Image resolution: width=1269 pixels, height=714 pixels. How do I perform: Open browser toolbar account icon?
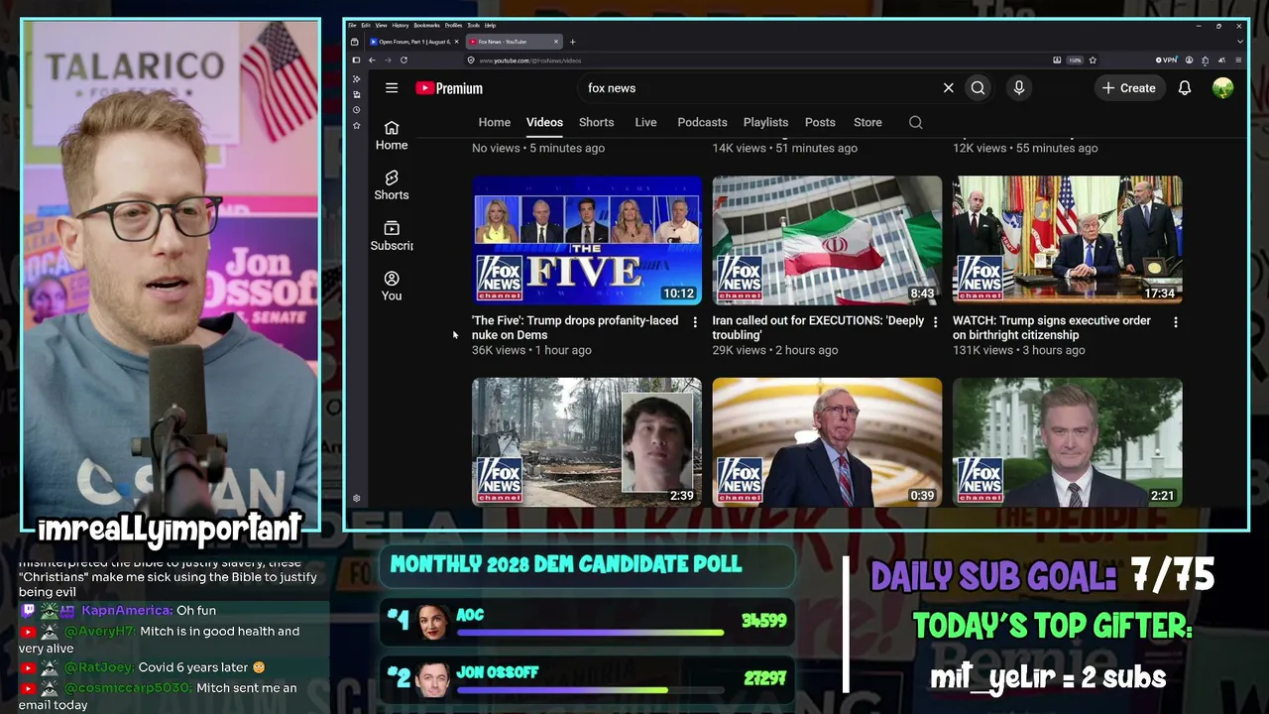tap(1190, 60)
